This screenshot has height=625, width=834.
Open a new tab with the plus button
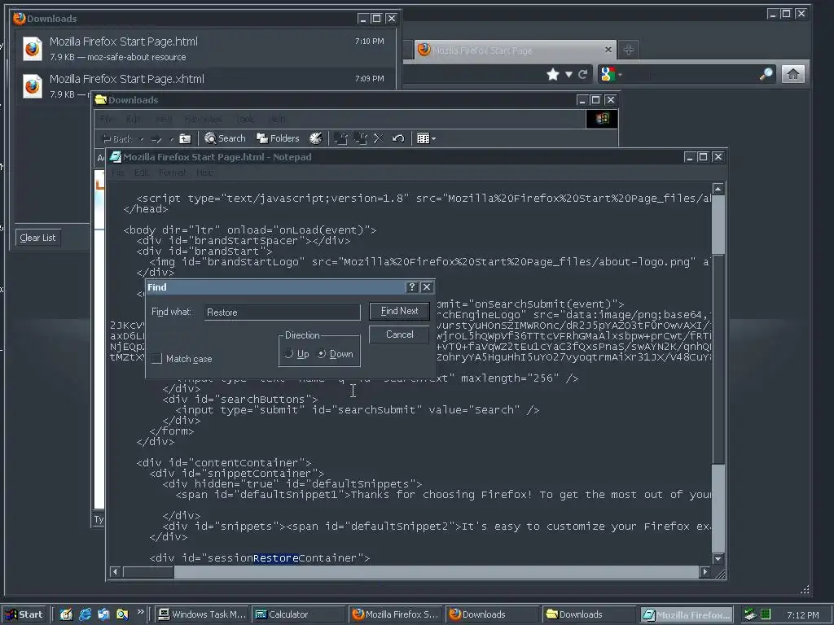click(x=628, y=50)
